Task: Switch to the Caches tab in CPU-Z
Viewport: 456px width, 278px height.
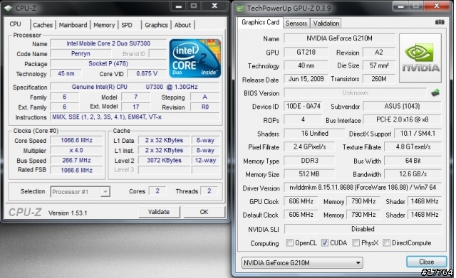Action: [x=43, y=25]
